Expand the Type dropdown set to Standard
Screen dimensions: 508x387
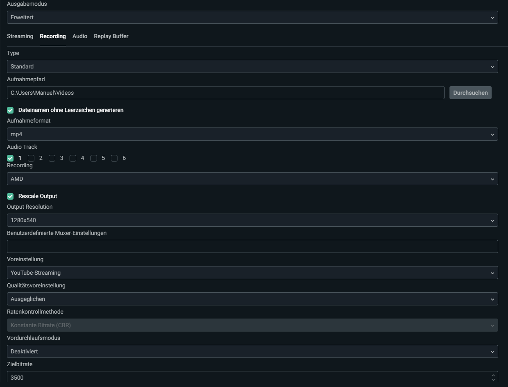(x=252, y=66)
